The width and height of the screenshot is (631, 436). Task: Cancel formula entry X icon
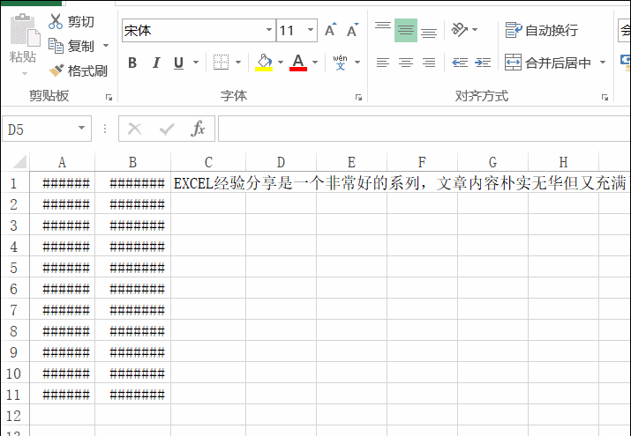tap(134, 129)
